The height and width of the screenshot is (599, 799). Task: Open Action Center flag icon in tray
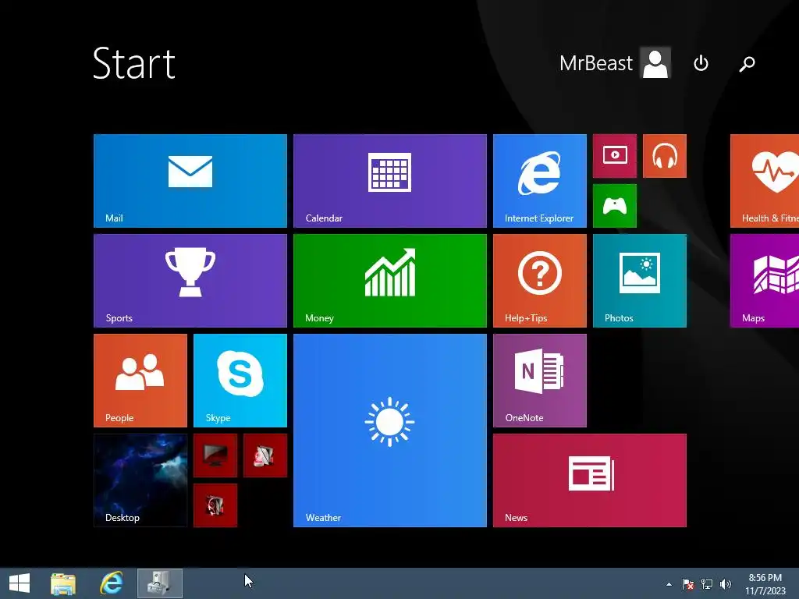click(x=688, y=584)
